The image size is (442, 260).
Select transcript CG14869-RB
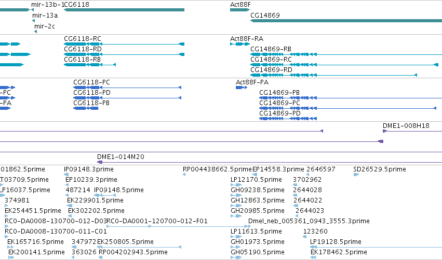point(271,49)
